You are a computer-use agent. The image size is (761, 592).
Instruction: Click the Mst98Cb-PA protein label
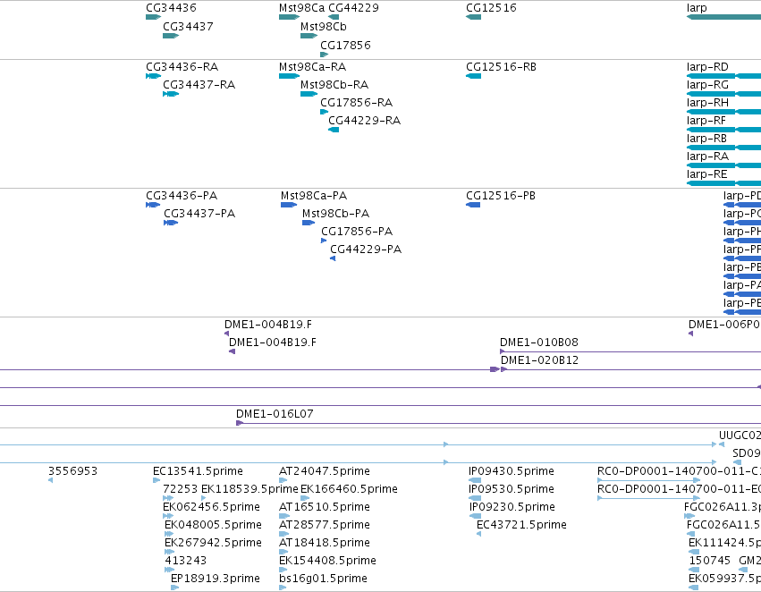[x=335, y=214]
